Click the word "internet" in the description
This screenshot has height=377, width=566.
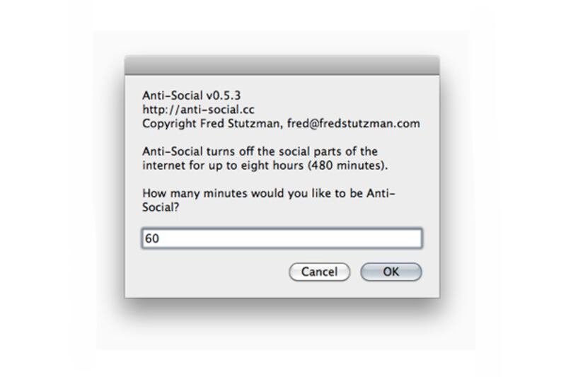(x=163, y=166)
